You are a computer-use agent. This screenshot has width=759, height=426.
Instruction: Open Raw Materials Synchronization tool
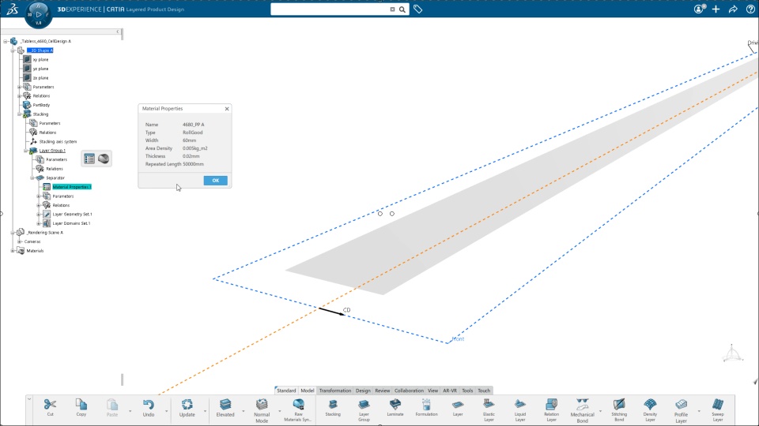[x=298, y=410]
